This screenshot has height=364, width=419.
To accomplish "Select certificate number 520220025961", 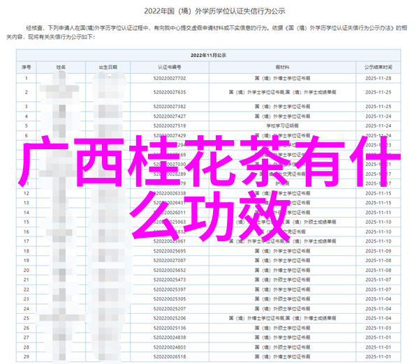I will coord(168,241).
